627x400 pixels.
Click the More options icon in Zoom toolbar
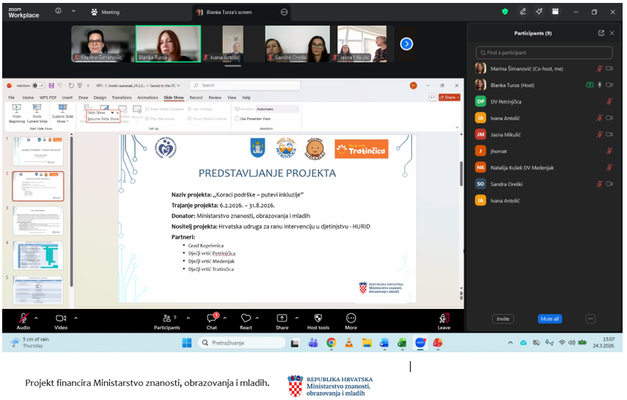351,318
